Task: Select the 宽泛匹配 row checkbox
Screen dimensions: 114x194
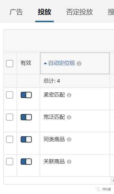Action: coord(10,117)
